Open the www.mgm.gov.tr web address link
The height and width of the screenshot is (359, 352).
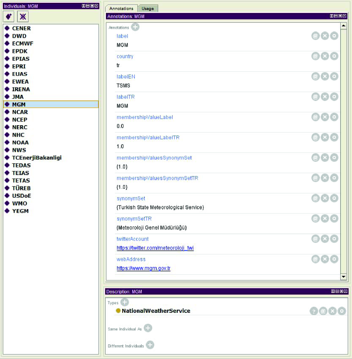pyautogui.click(x=143, y=268)
